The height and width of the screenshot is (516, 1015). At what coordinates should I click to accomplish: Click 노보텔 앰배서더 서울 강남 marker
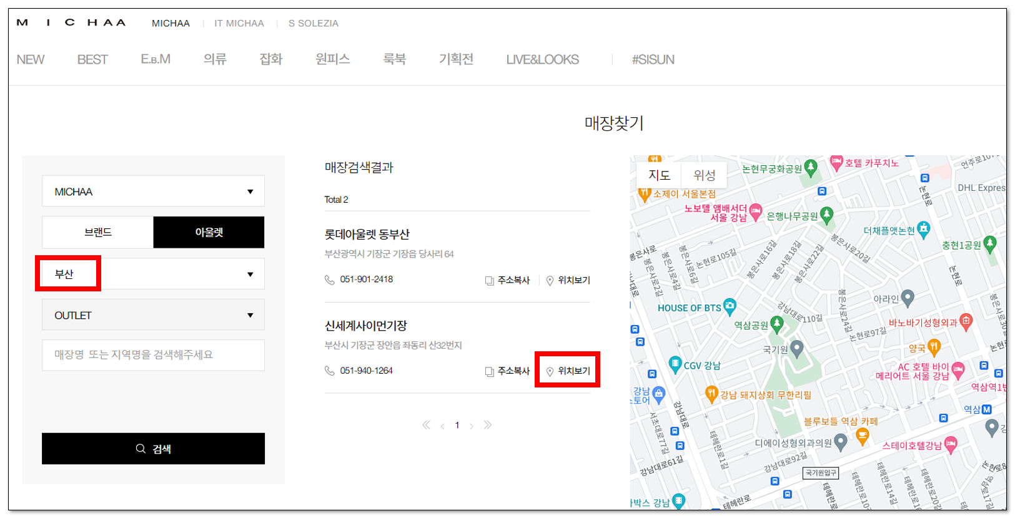(x=756, y=212)
